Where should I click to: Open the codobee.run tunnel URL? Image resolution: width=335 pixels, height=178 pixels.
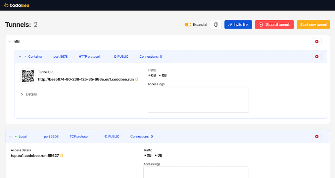86,79
